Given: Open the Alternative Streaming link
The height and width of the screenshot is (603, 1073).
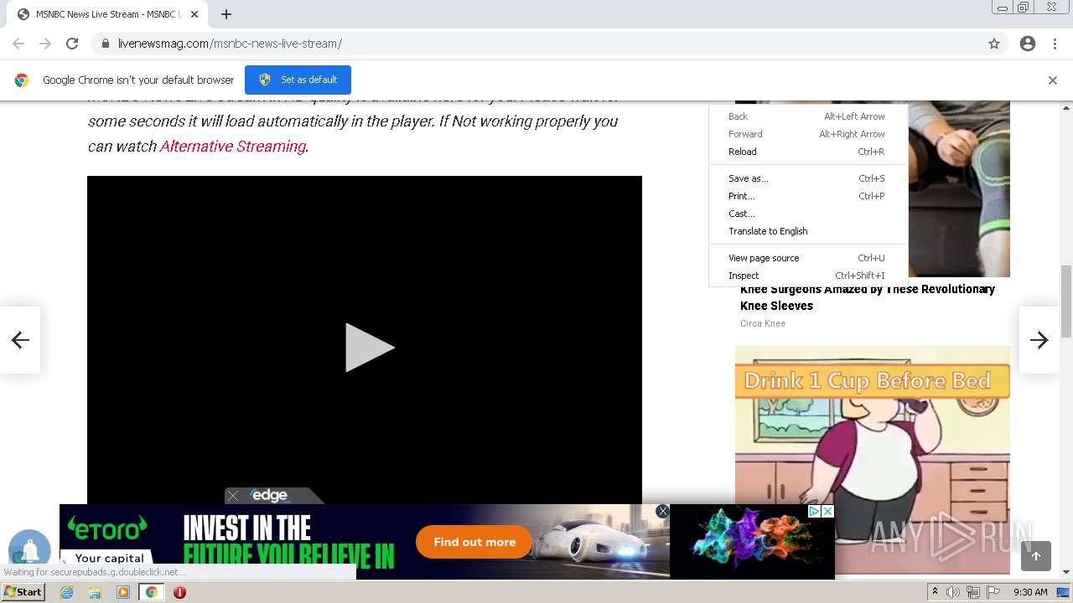Looking at the screenshot, I should click(x=232, y=146).
